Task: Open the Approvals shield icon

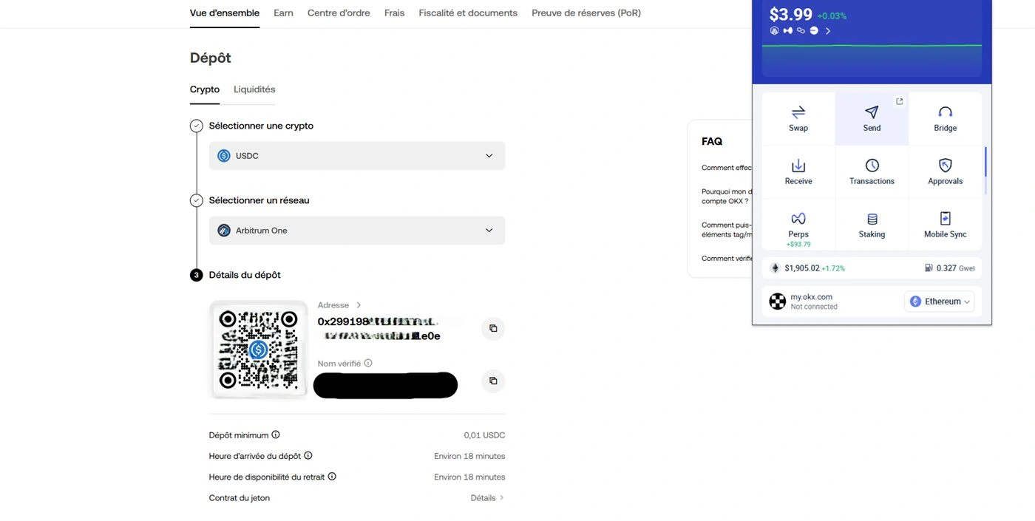Action: pos(945,165)
